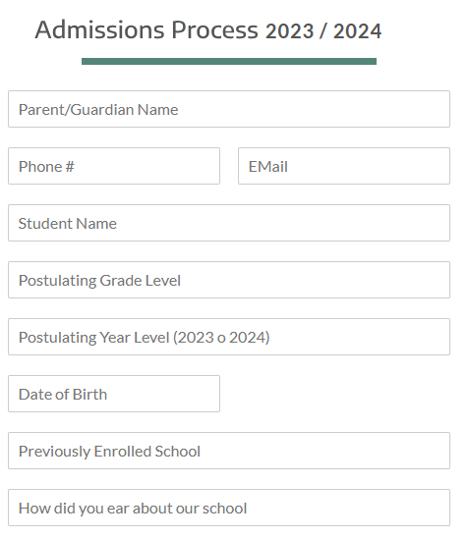Click the Parent/Guardian Name field

(229, 109)
